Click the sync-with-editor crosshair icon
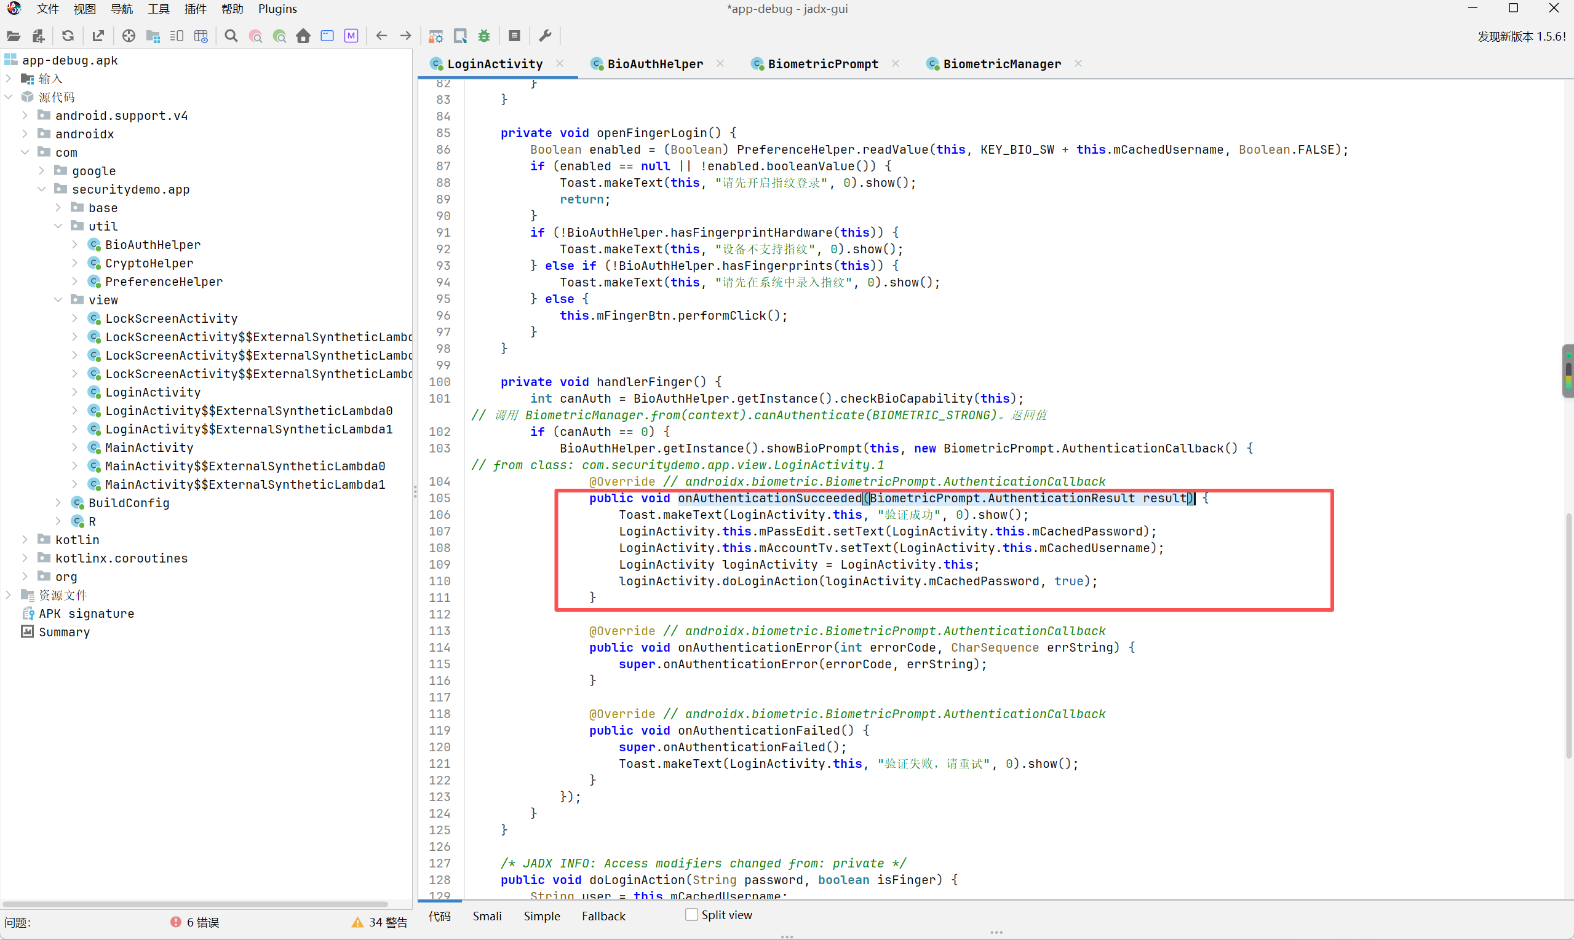The image size is (1574, 940). [129, 36]
